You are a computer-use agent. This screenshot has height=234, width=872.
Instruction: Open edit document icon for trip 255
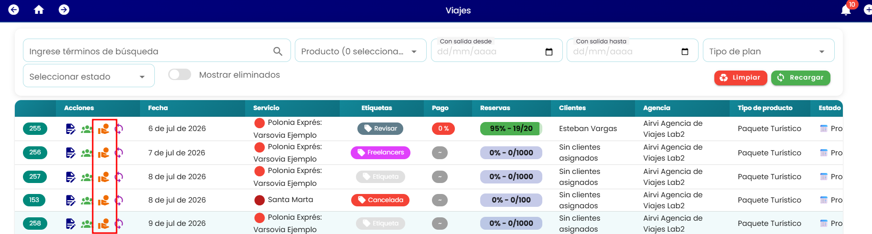click(x=70, y=129)
